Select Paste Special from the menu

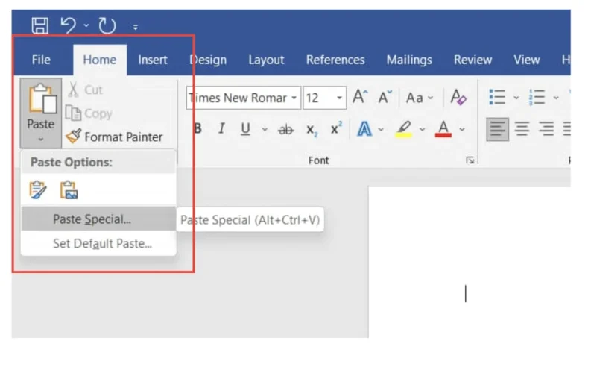coord(92,219)
